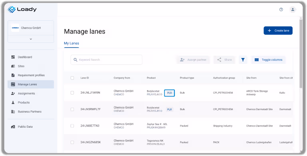Screen dimensions: 307x156
Task: Click the columns icon on Toggle columns
Action: (257, 59)
